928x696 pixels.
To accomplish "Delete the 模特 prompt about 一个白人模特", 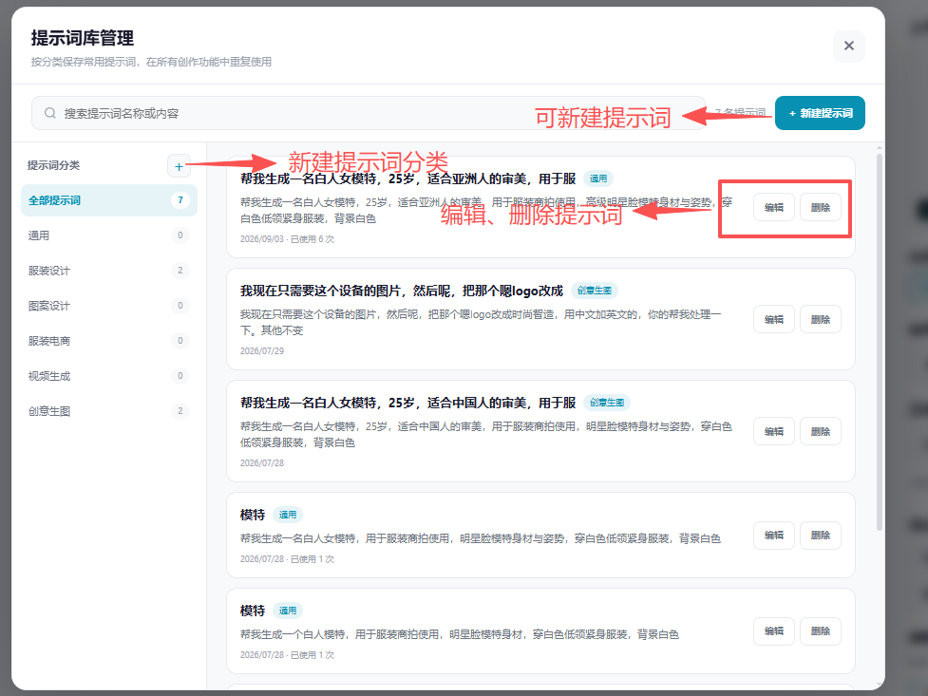I will click(821, 630).
